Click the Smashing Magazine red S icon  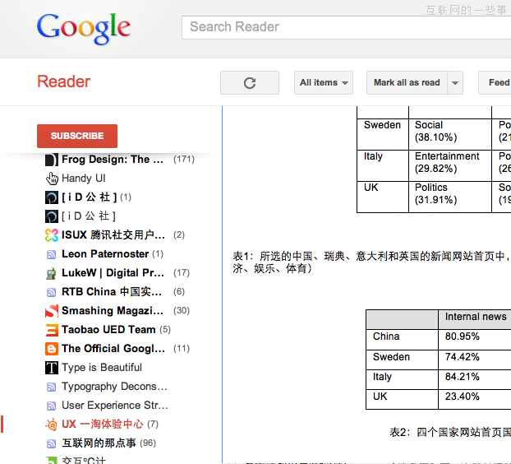[x=52, y=311]
